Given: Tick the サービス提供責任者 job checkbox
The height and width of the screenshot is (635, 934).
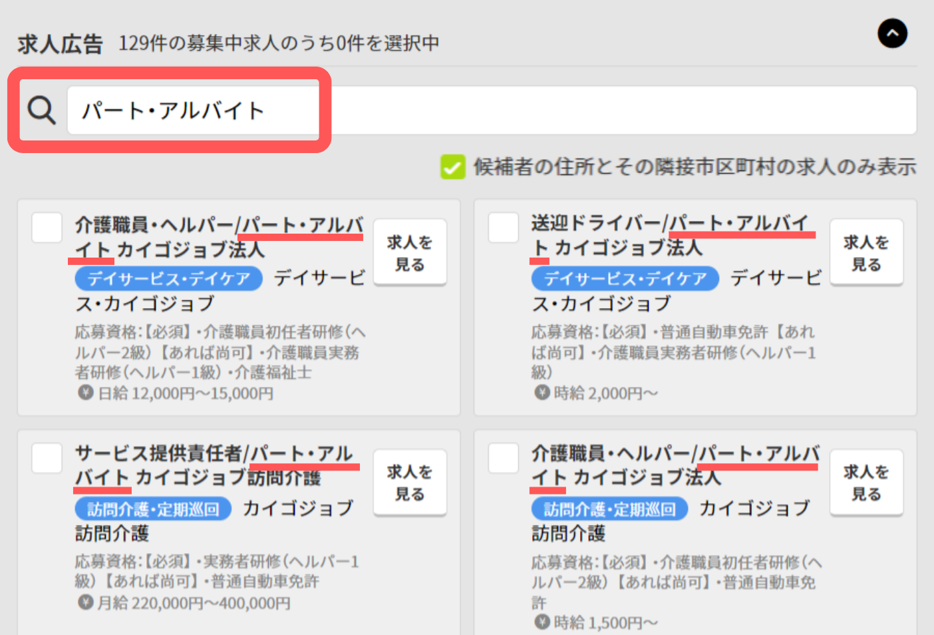Looking at the screenshot, I should 47,458.
